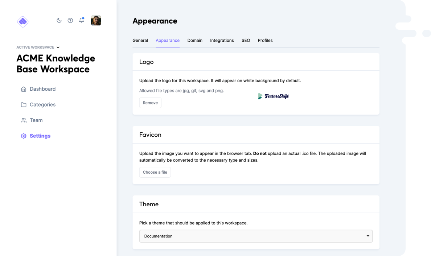The width and height of the screenshot is (431, 256).
Task: Click Choose a file for favicon
Action: click(155, 172)
